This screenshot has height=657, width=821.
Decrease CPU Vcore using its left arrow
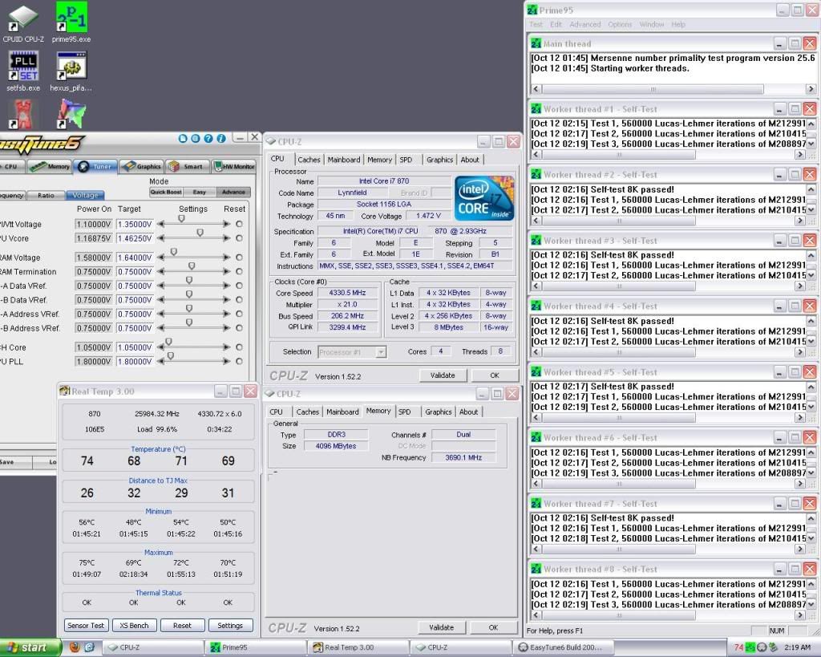160,238
